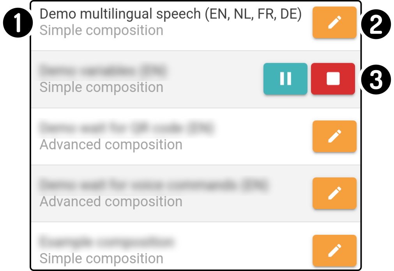
Task: Click the black numbered marker 1
Action: coord(18,23)
